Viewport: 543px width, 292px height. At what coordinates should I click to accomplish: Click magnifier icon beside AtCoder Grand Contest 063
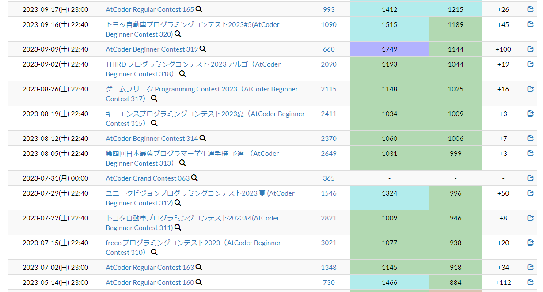coord(194,178)
